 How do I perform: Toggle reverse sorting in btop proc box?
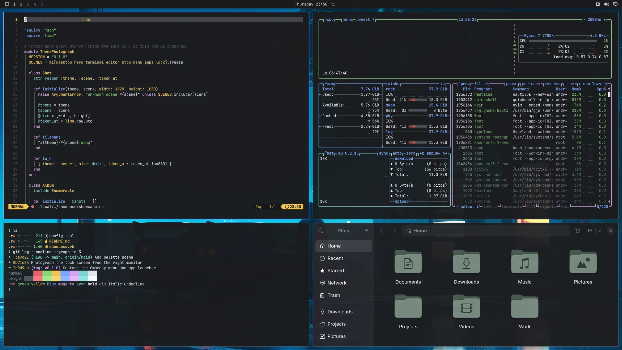(552, 84)
